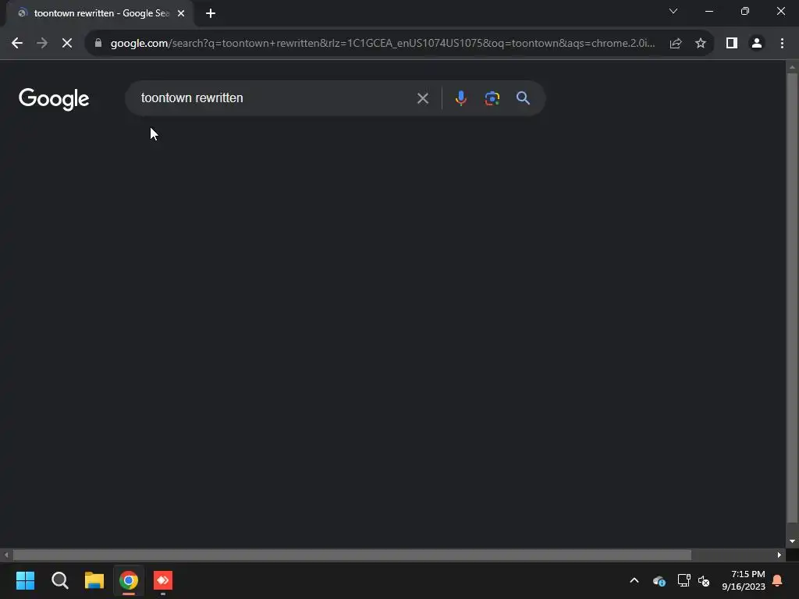799x599 pixels.
Task: Open Windows taskbar search
Action: tap(60, 580)
